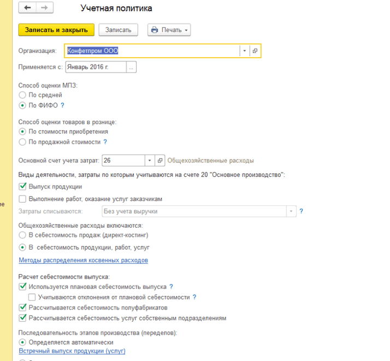Open organization record with the open-form icon
The height and width of the screenshot is (361, 390).
pyautogui.click(x=255, y=51)
